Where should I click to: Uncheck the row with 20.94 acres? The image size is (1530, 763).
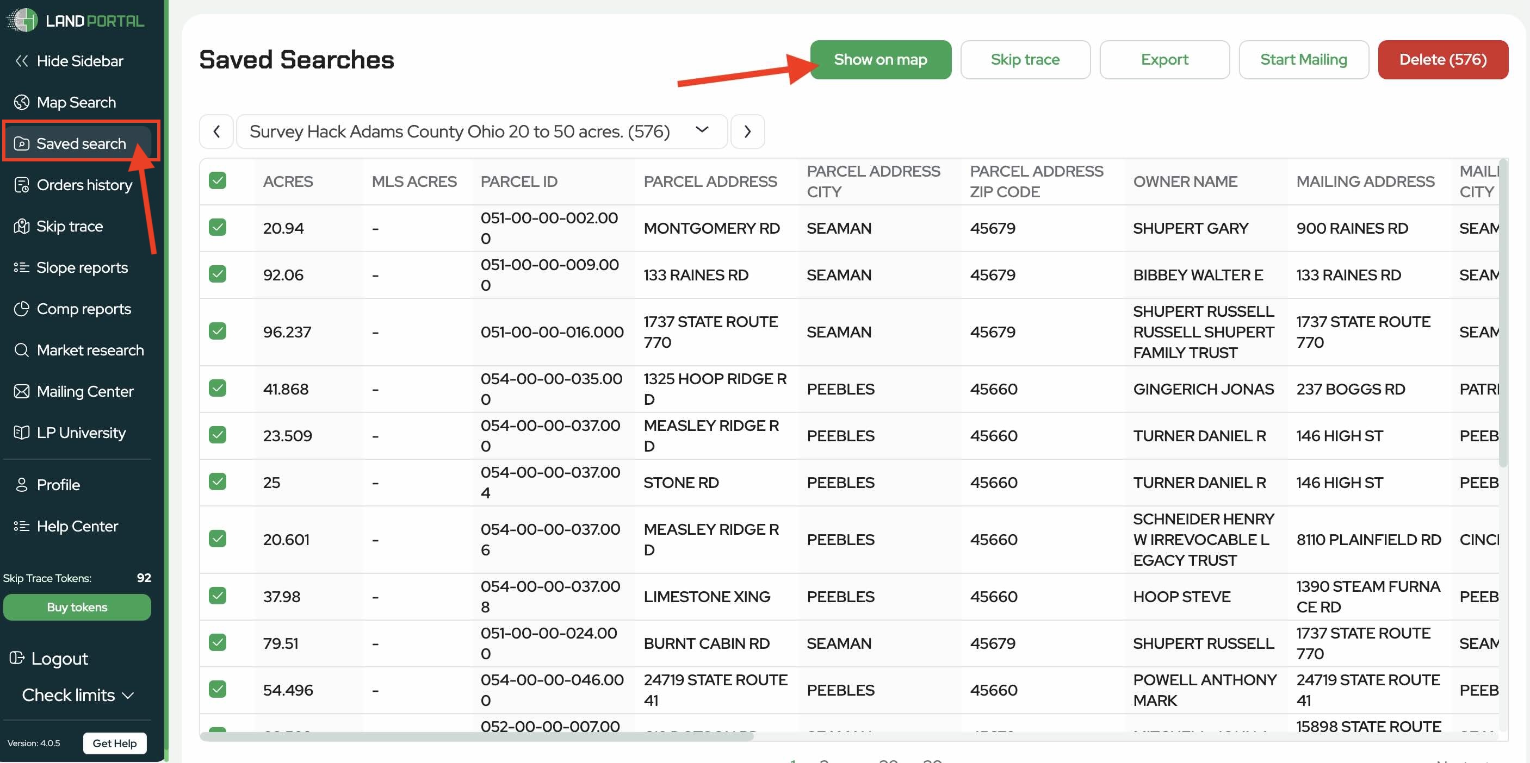[x=218, y=227]
